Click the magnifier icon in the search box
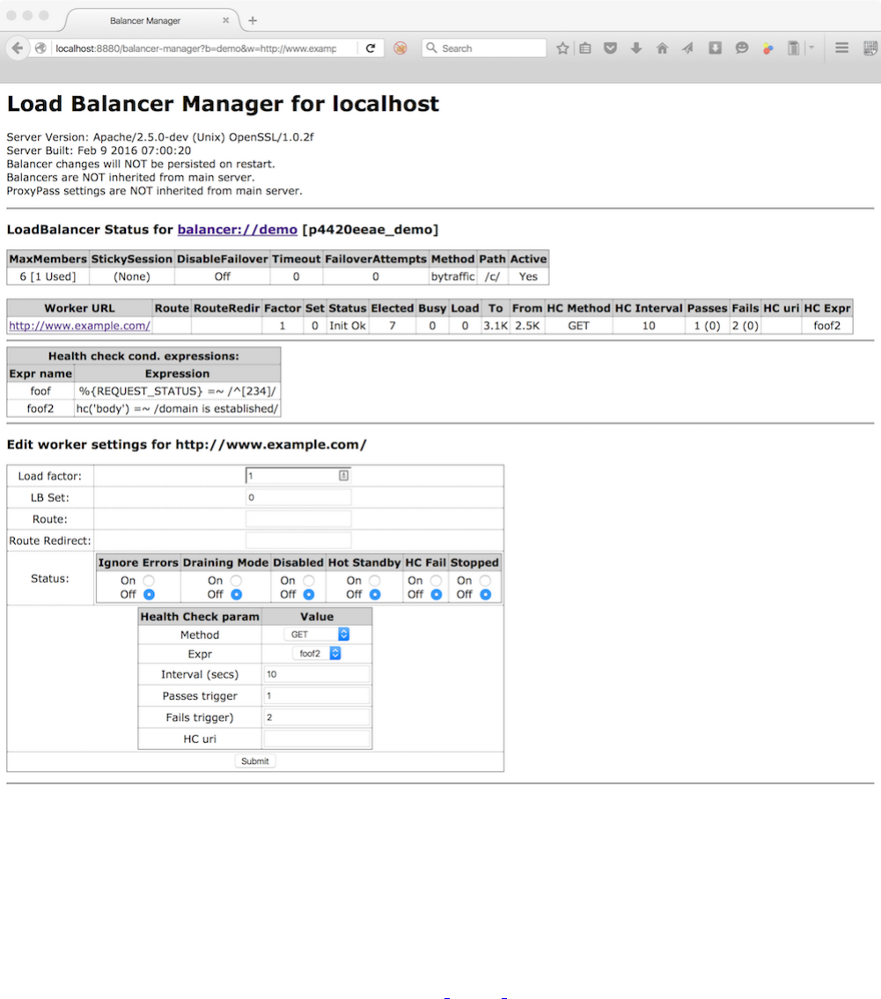Viewport: 881px width, 999px height. click(431, 48)
